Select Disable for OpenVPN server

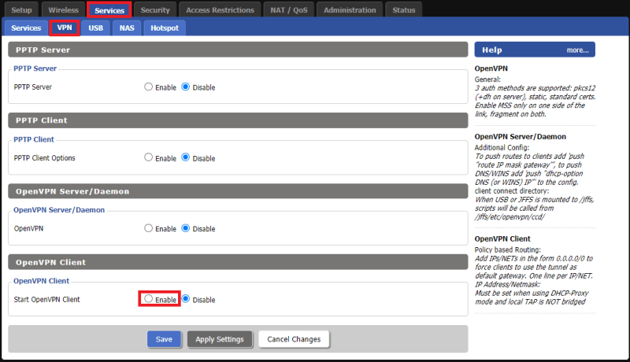(x=186, y=229)
